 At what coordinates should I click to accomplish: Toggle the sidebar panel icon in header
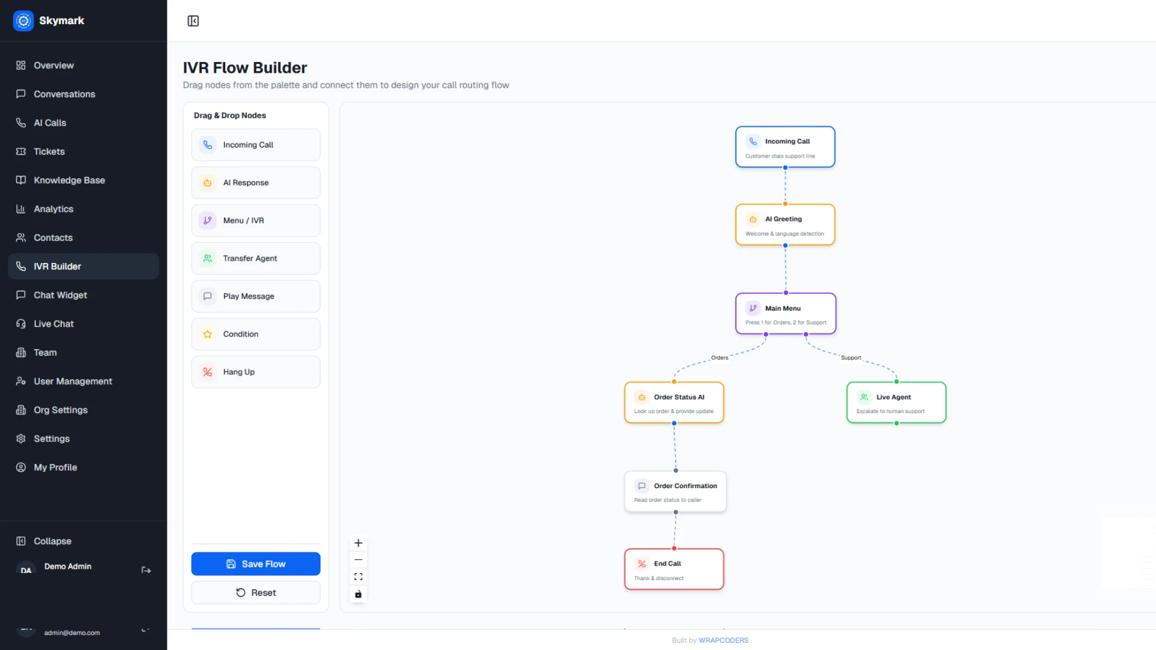[x=193, y=21]
